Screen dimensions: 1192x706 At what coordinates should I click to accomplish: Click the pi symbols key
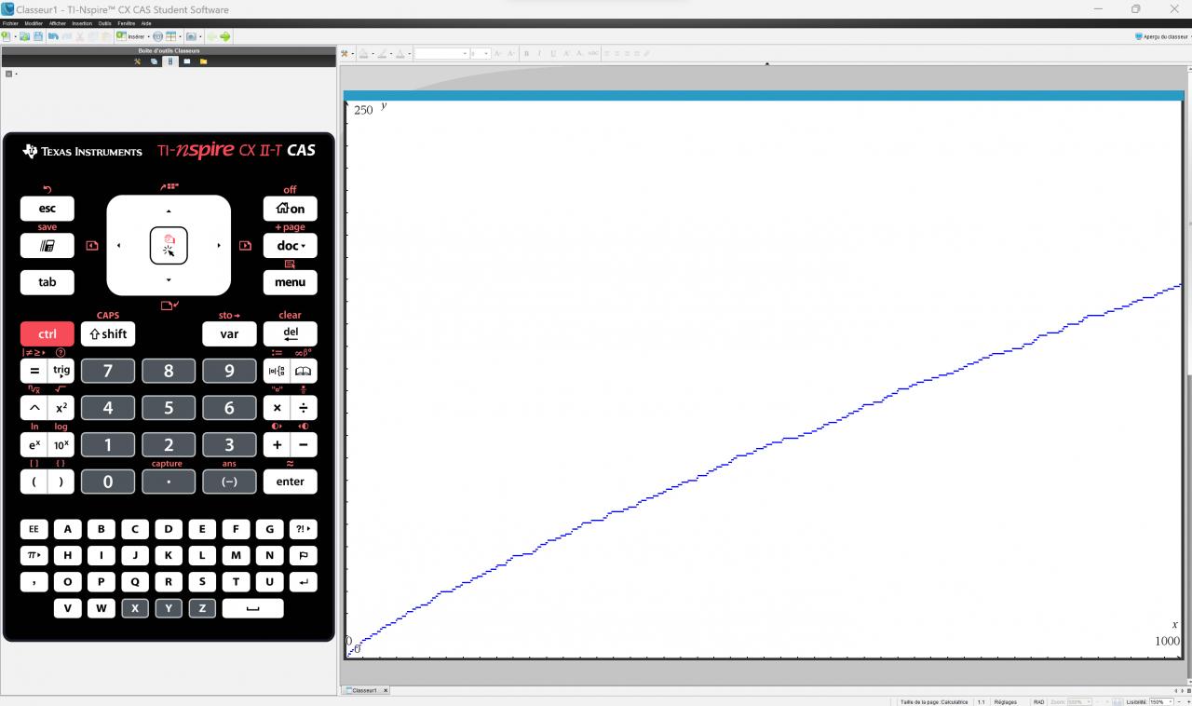tap(34, 555)
